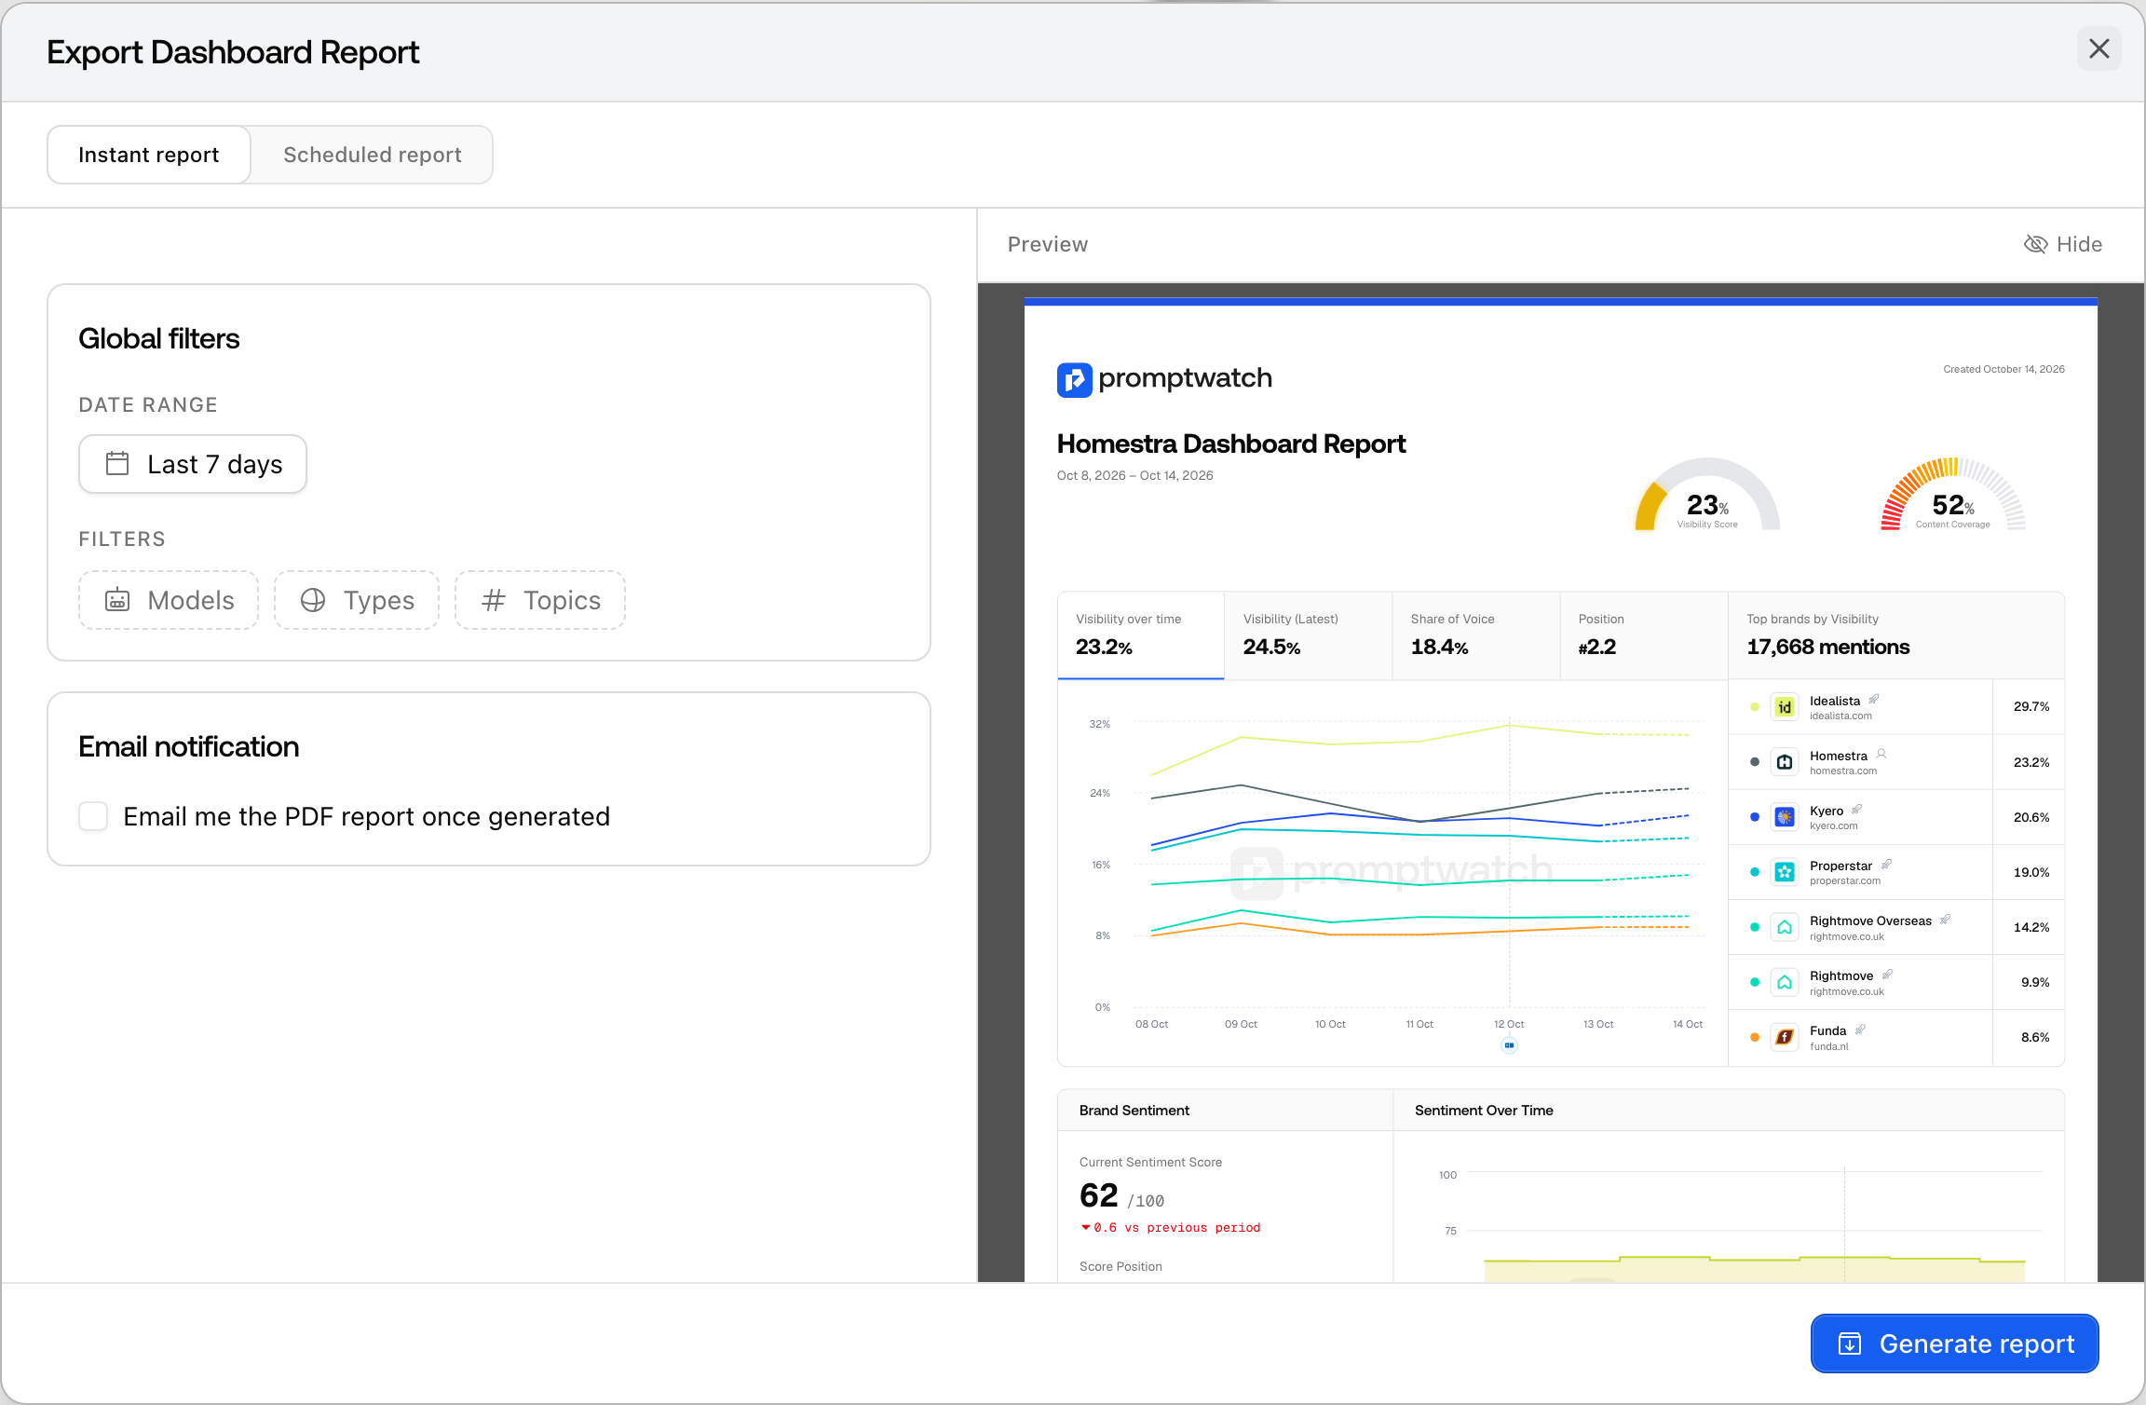Click the Kyero row 20.6% value

[x=2031, y=817]
